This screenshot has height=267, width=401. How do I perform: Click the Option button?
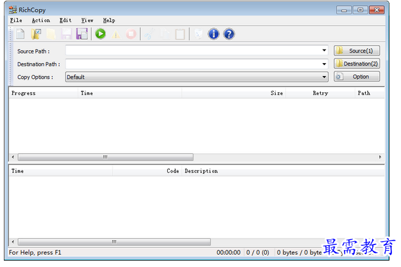(357, 77)
